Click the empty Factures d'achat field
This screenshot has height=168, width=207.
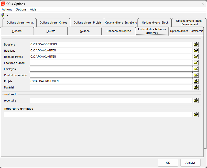point(111,63)
